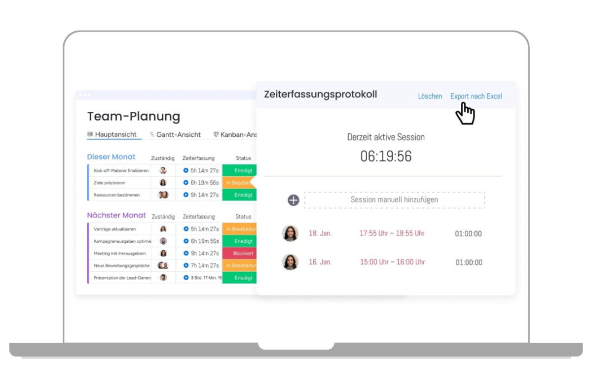Click the Session manuell hinzufügen field

[x=394, y=199]
